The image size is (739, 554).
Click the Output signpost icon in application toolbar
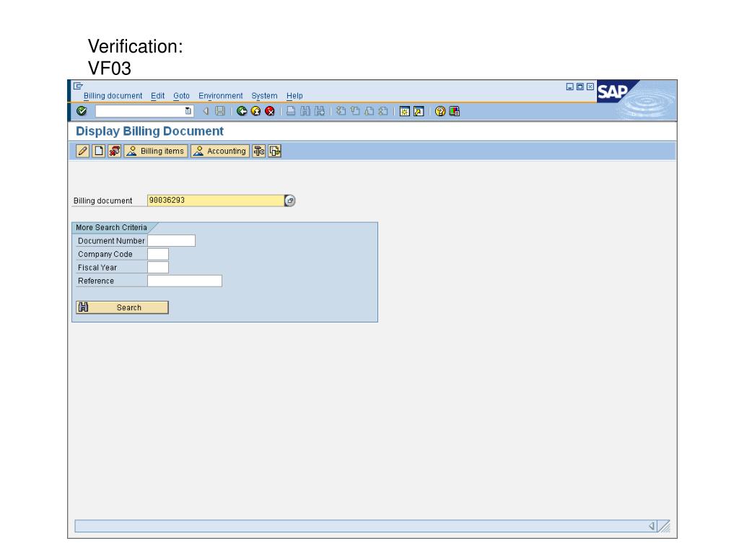point(259,151)
